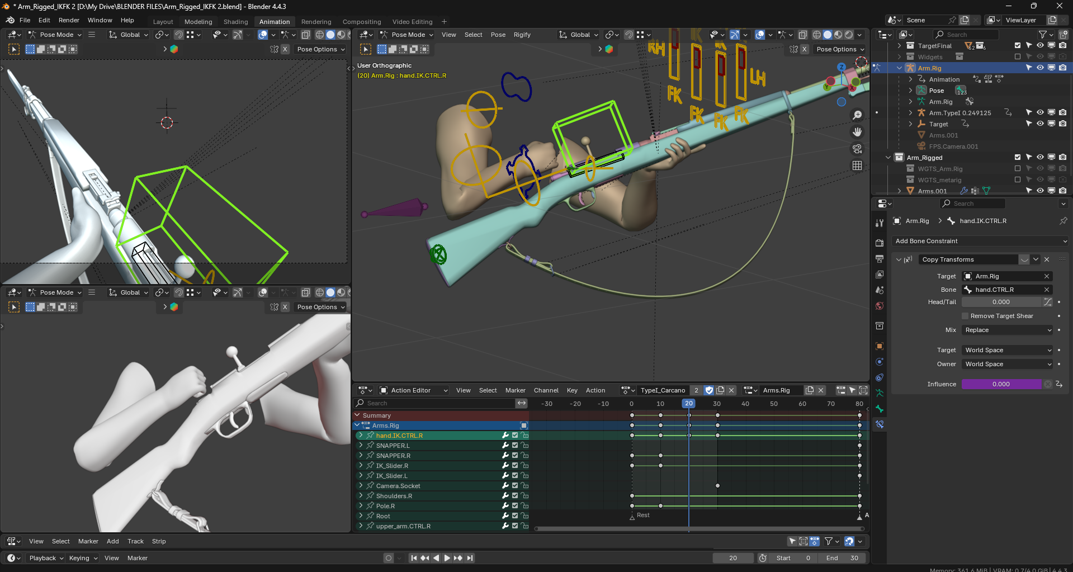Click the play animation button
The image size is (1073, 572).
(x=447, y=558)
